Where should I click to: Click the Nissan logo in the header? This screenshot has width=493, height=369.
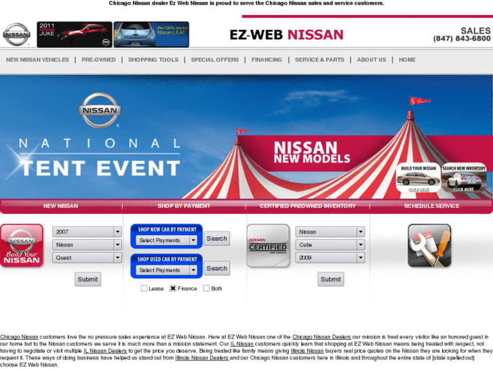coord(17,35)
